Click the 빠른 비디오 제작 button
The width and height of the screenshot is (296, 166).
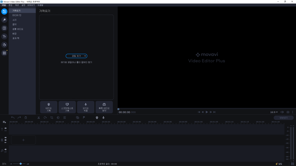pos(104,107)
